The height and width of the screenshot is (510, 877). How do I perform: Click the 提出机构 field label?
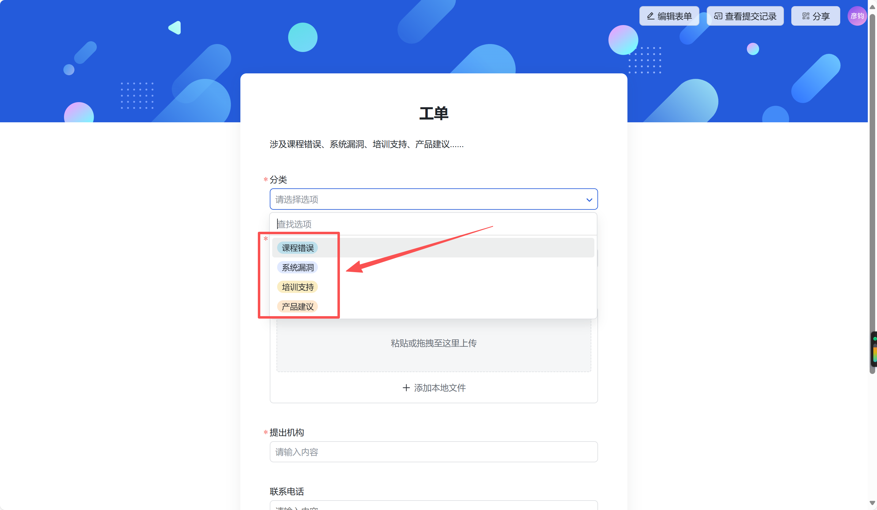(287, 432)
